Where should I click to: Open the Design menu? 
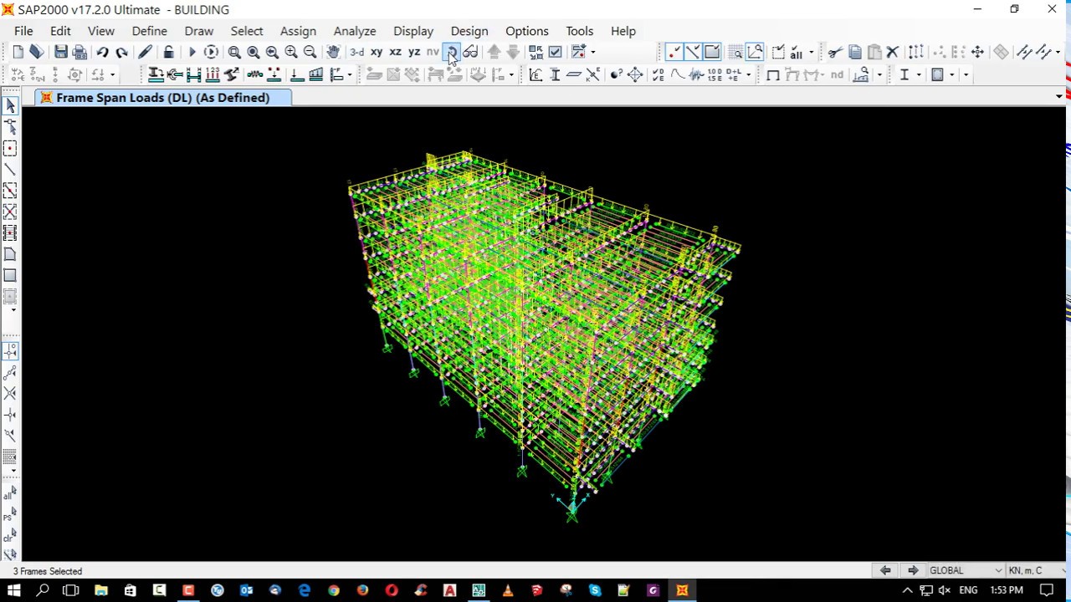(x=469, y=31)
